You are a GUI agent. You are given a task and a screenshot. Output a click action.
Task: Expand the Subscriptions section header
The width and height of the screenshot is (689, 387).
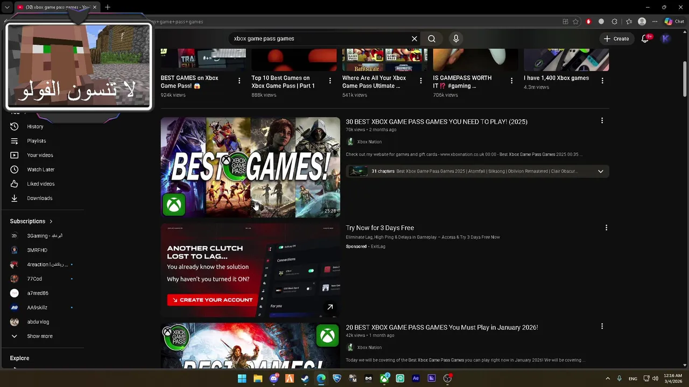[x=31, y=221]
